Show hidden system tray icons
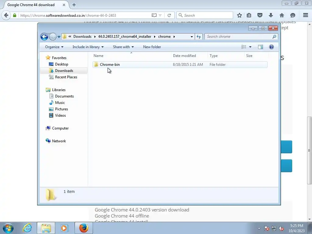 (259, 228)
